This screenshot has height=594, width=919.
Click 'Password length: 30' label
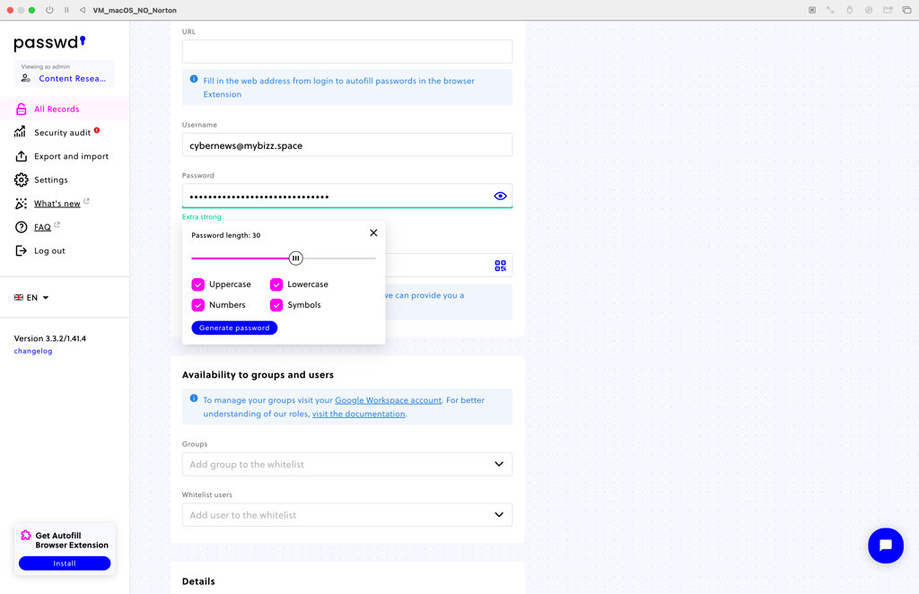pyautogui.click(x=225, y=235)
